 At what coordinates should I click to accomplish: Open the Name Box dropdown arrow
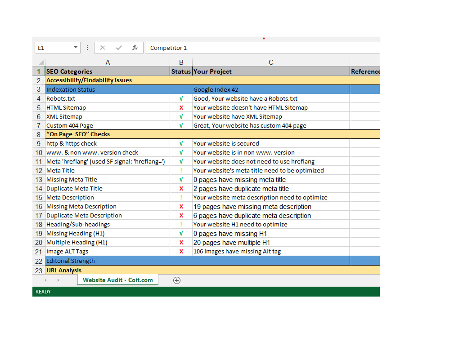pos(76,47)
